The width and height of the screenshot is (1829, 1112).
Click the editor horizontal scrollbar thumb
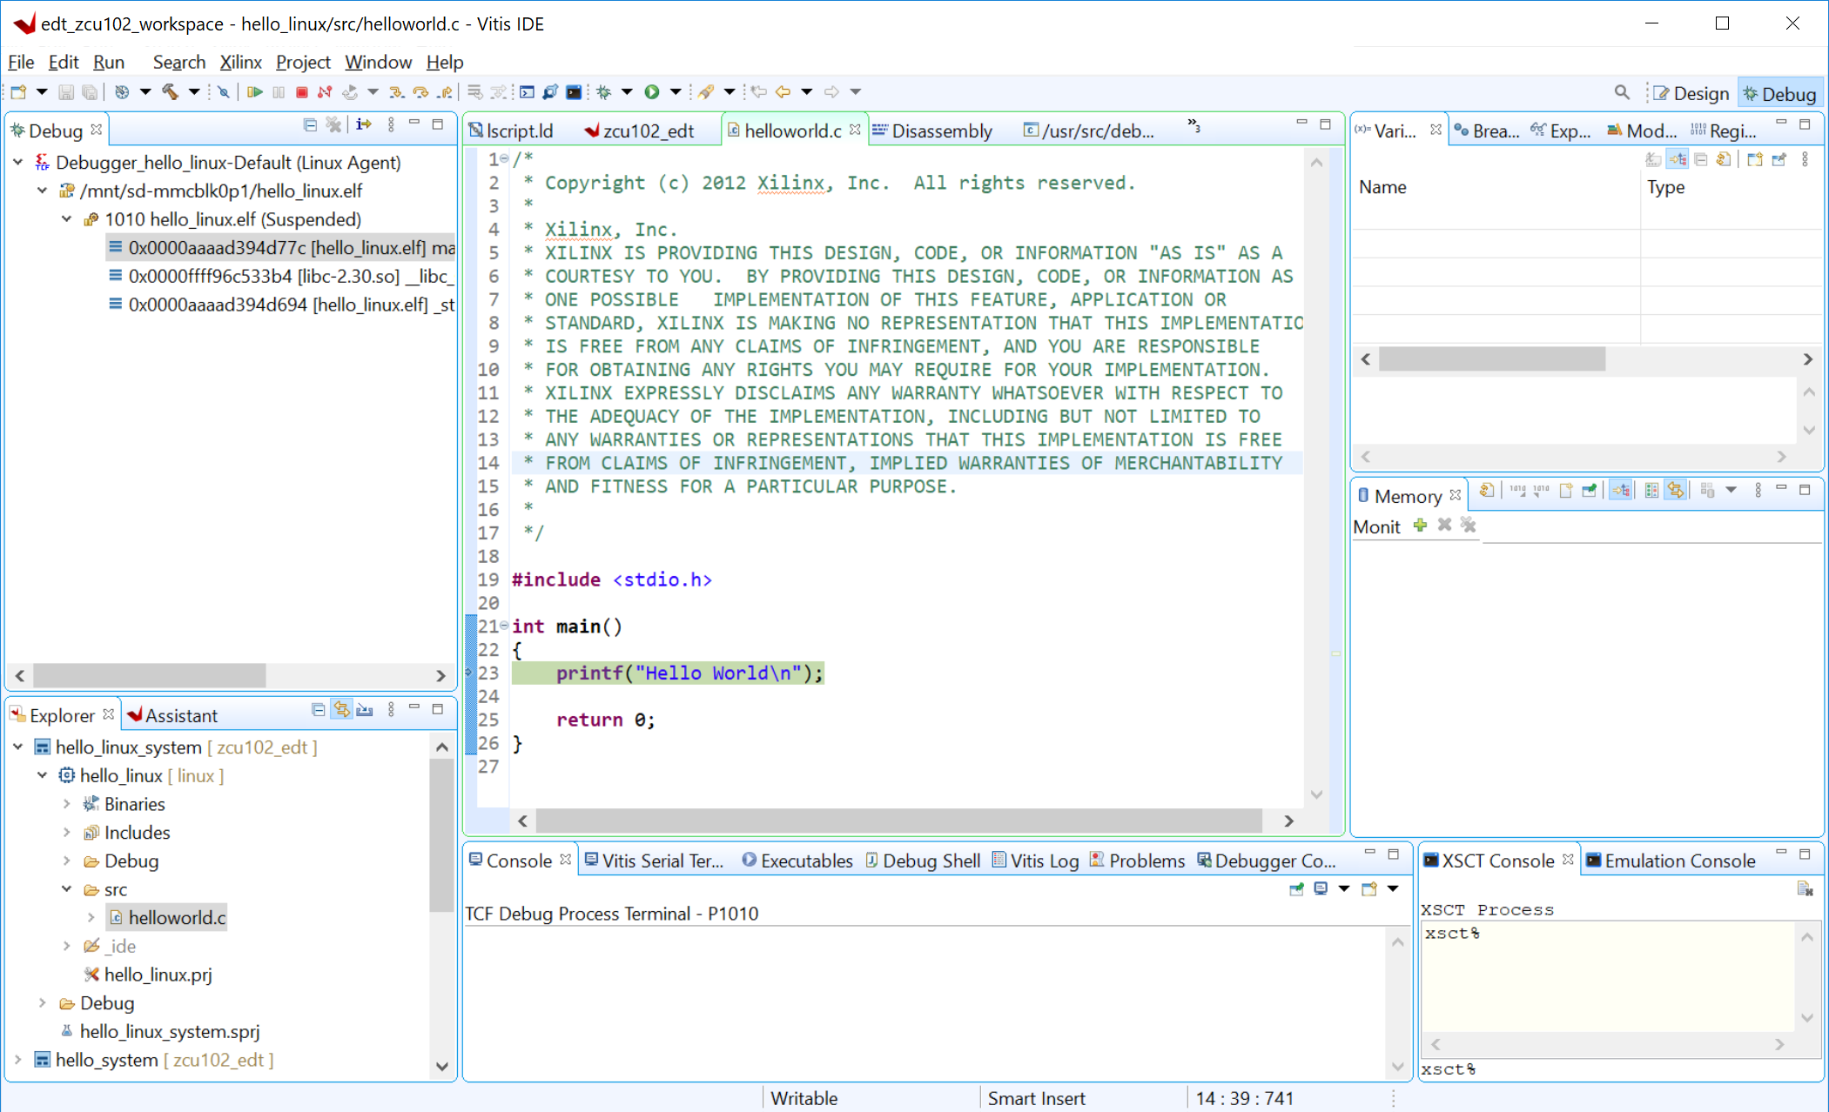point(898,821)
